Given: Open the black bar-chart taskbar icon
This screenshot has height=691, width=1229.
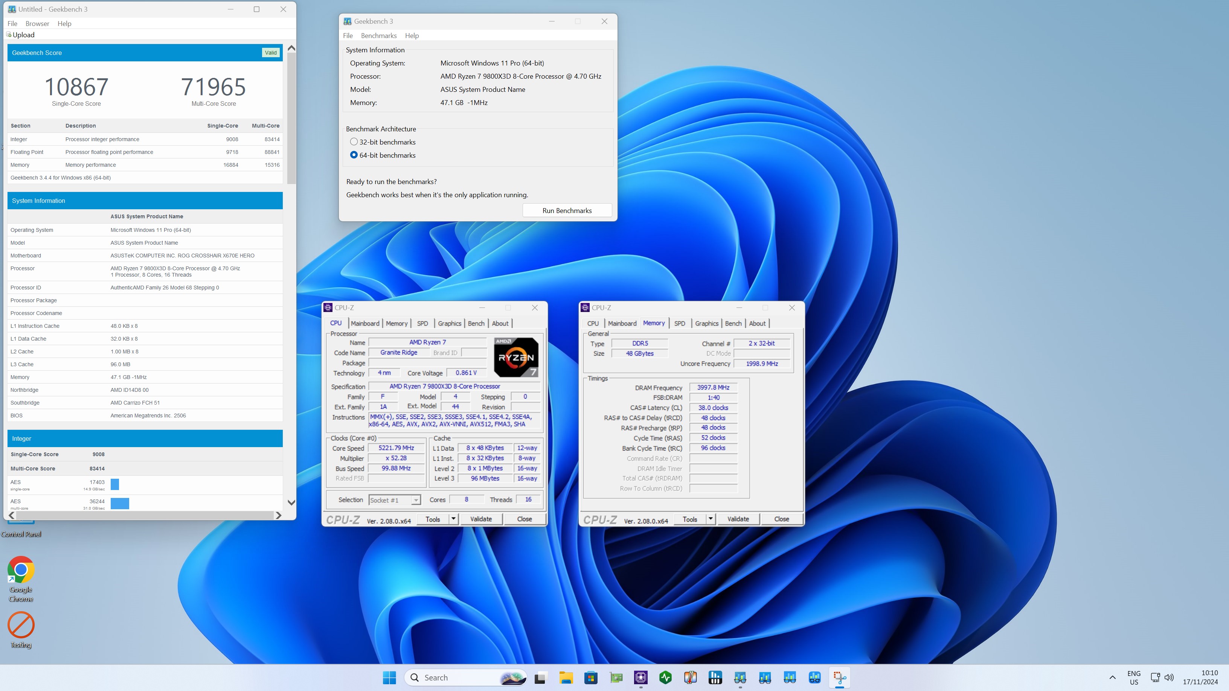Looking at the screenshot, I should 715,677.
